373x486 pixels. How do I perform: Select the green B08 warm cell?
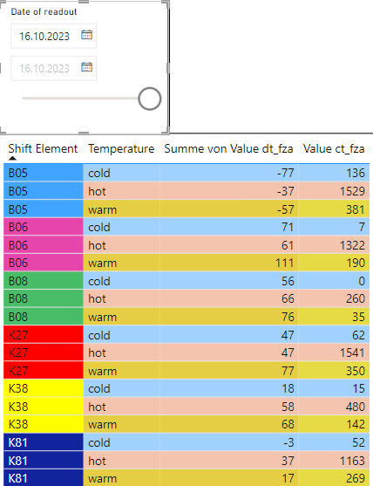pos(44,317)
